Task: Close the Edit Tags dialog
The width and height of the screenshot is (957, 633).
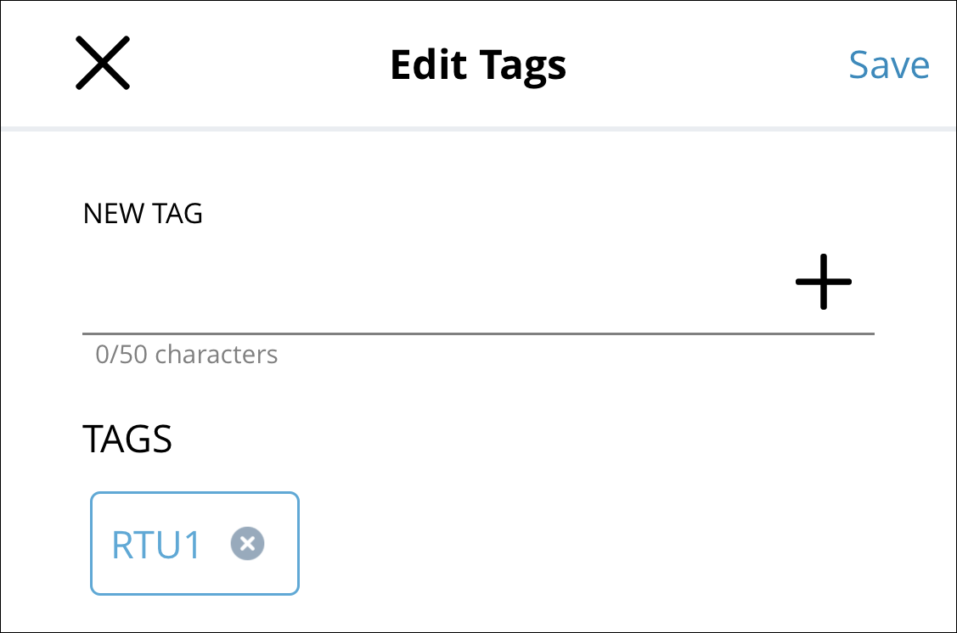Action: tap(102, 64)
